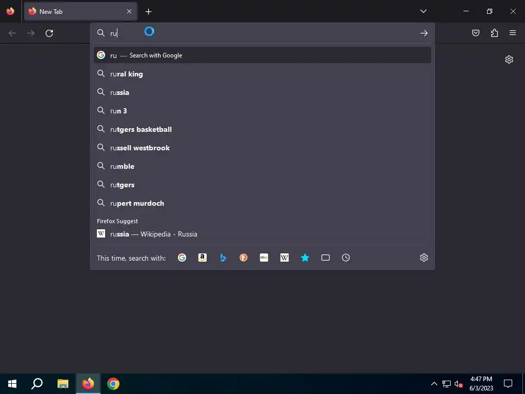Search this time with Wikipedia icon
Image resolution: width=525 pixels, height=394 pixels.
coord(284,258)
